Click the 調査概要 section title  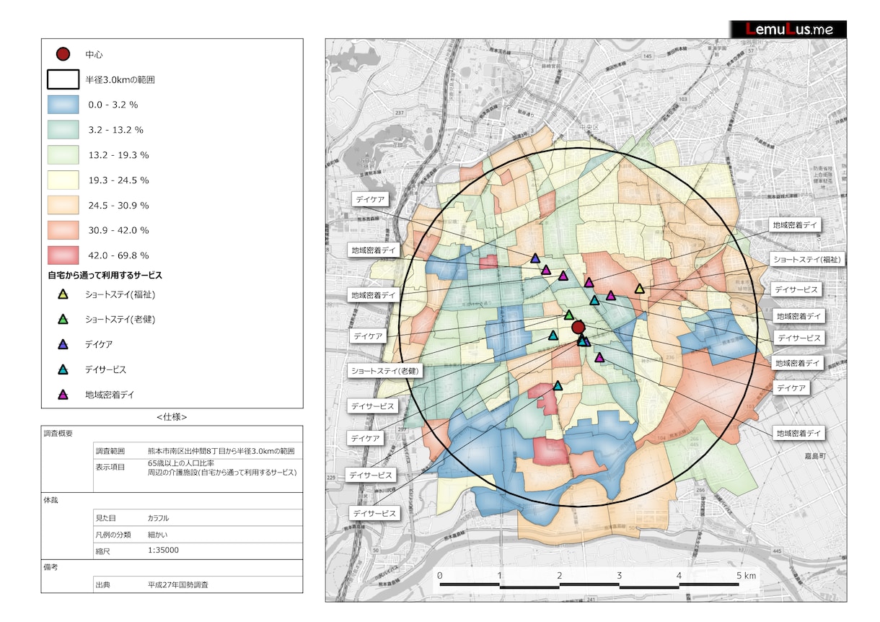pos(58,433)
